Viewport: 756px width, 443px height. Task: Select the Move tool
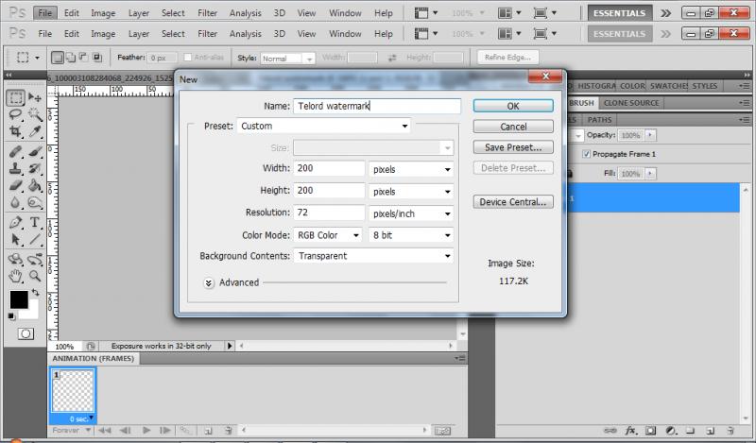pyautogui.click(x=35, y=97)
